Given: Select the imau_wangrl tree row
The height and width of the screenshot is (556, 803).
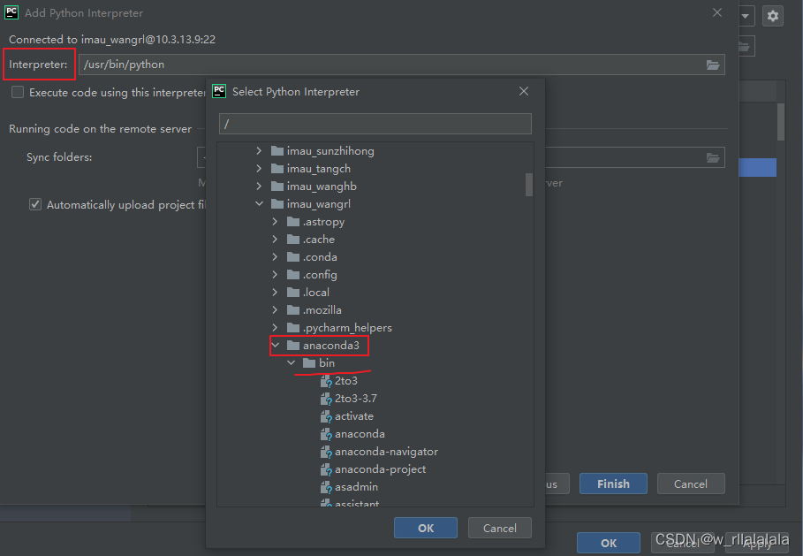Looking at the screenshot, I should tap(375, 204).
